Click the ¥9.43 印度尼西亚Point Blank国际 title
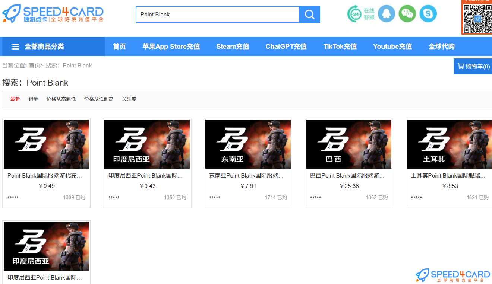The image size is (492, 284). pyautogui.click(x=145, y=176)
